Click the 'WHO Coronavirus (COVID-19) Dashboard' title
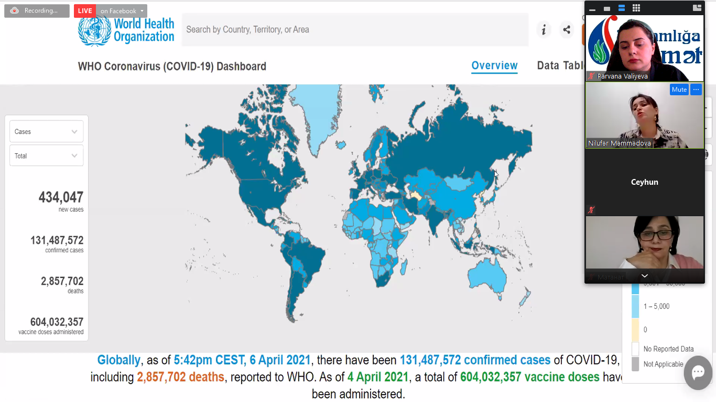Viewport: 716px width, 402px height. pos(172,66)
